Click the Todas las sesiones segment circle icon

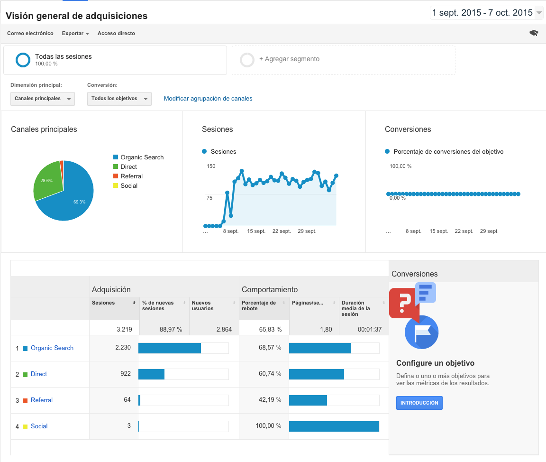click(23, 60)
